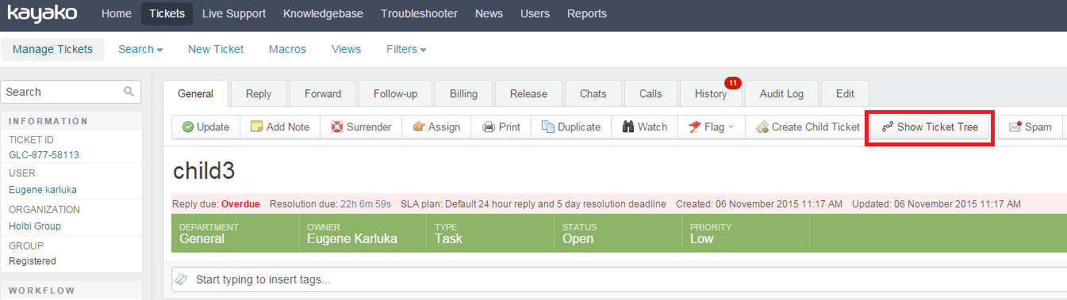Open user Eugene karluka profile link
The width and height of the screenshot is (1067, 300).
[43, 190]
